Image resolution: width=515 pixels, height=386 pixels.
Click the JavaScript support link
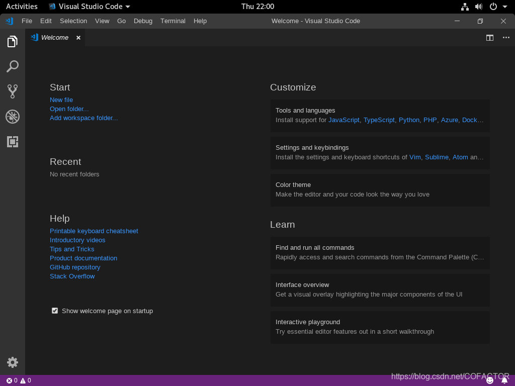click(344, 120)
